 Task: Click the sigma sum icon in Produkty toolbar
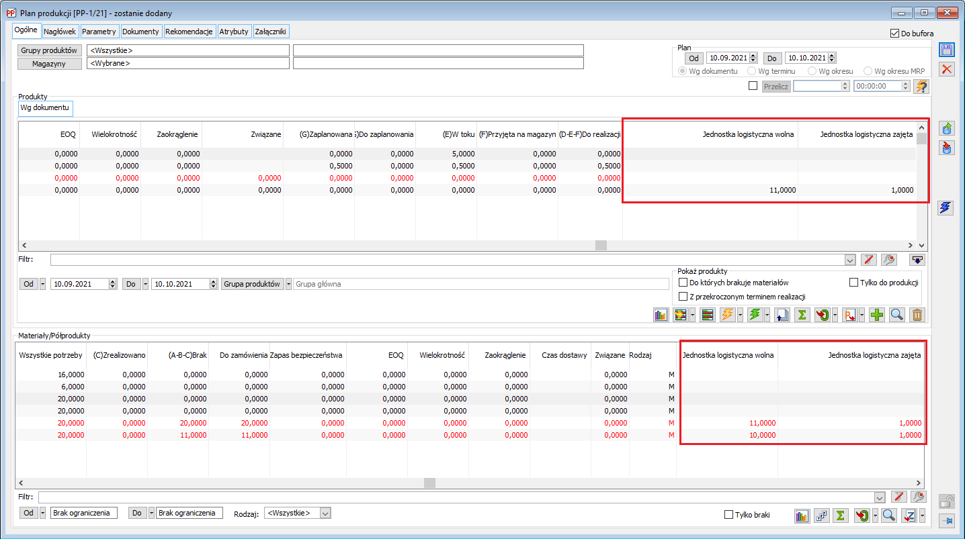(x=802, y=314)
